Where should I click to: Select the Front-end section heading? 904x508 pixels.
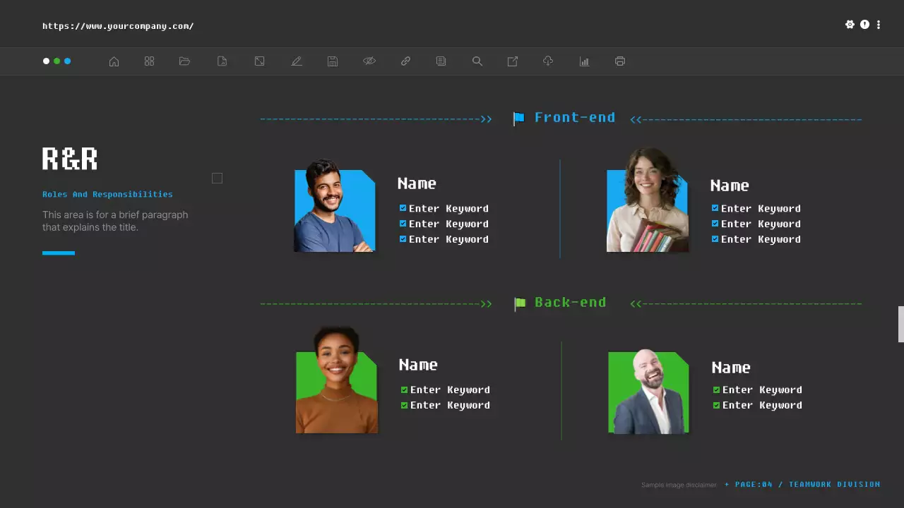(574, 118)
